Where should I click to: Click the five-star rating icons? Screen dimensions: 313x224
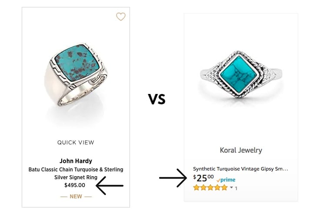coord(210,188)
